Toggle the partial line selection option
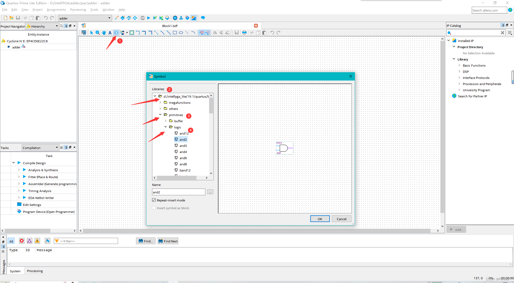Image resolution: width=514 pixels, height=283 pixels. tap(207, 33)
